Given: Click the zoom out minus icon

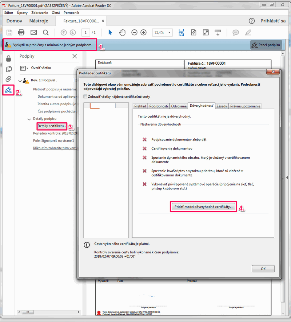Looking at the screenshot, I should click(x=134, y=32).
